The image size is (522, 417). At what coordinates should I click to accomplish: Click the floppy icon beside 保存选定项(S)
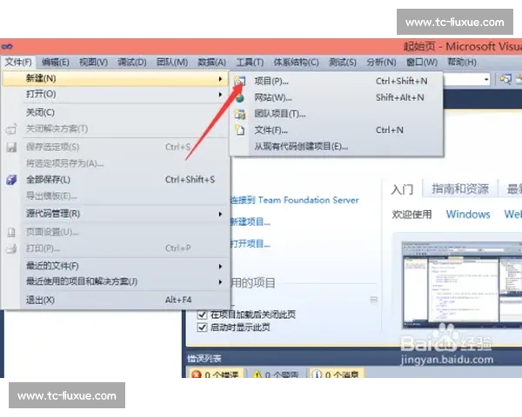tap(11, 148)
